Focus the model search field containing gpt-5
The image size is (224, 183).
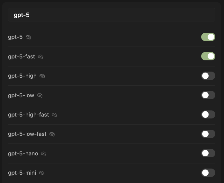tap(112, 15)
